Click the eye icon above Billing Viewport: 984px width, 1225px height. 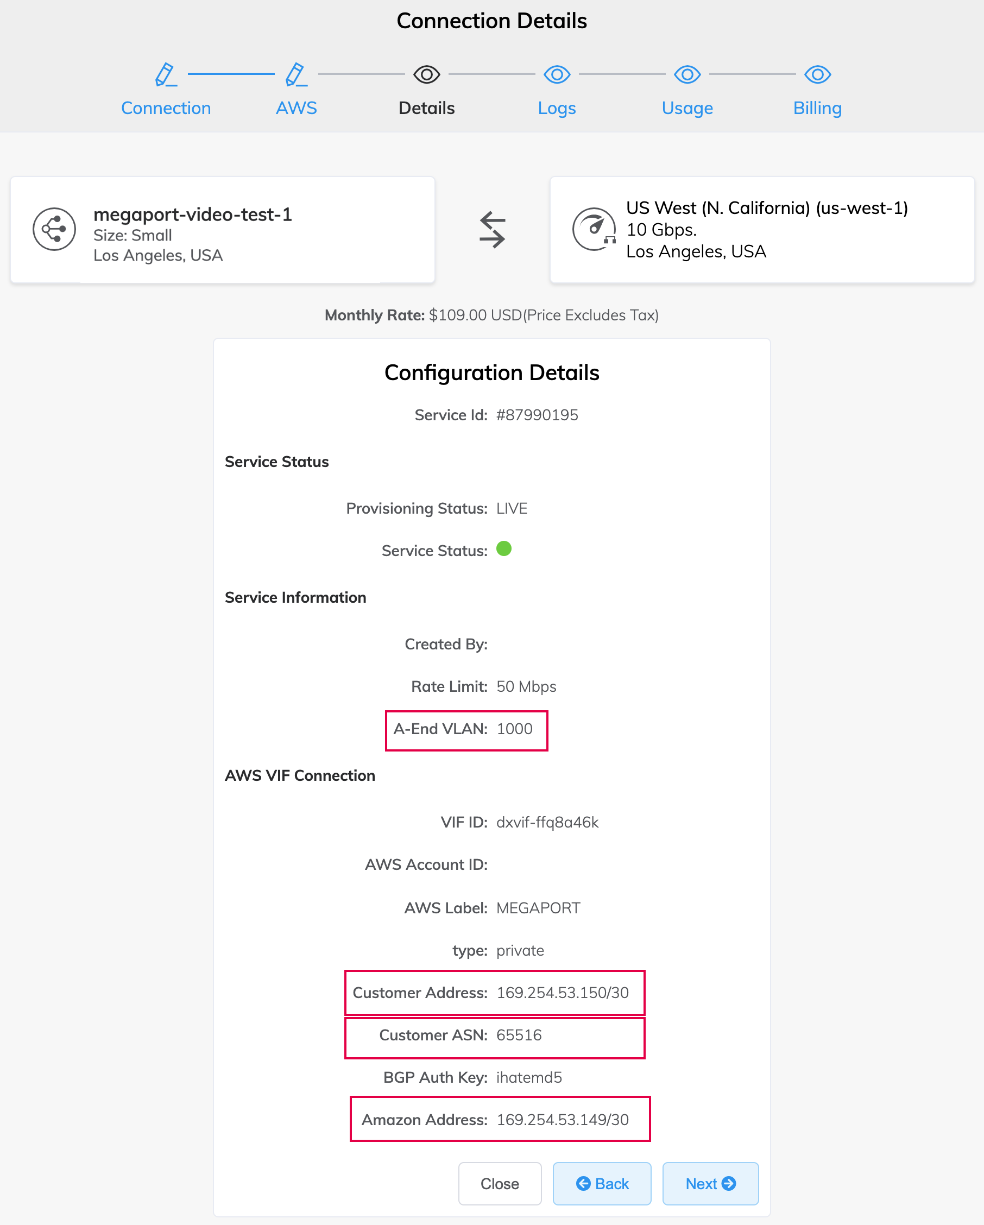tap(817, 74)
